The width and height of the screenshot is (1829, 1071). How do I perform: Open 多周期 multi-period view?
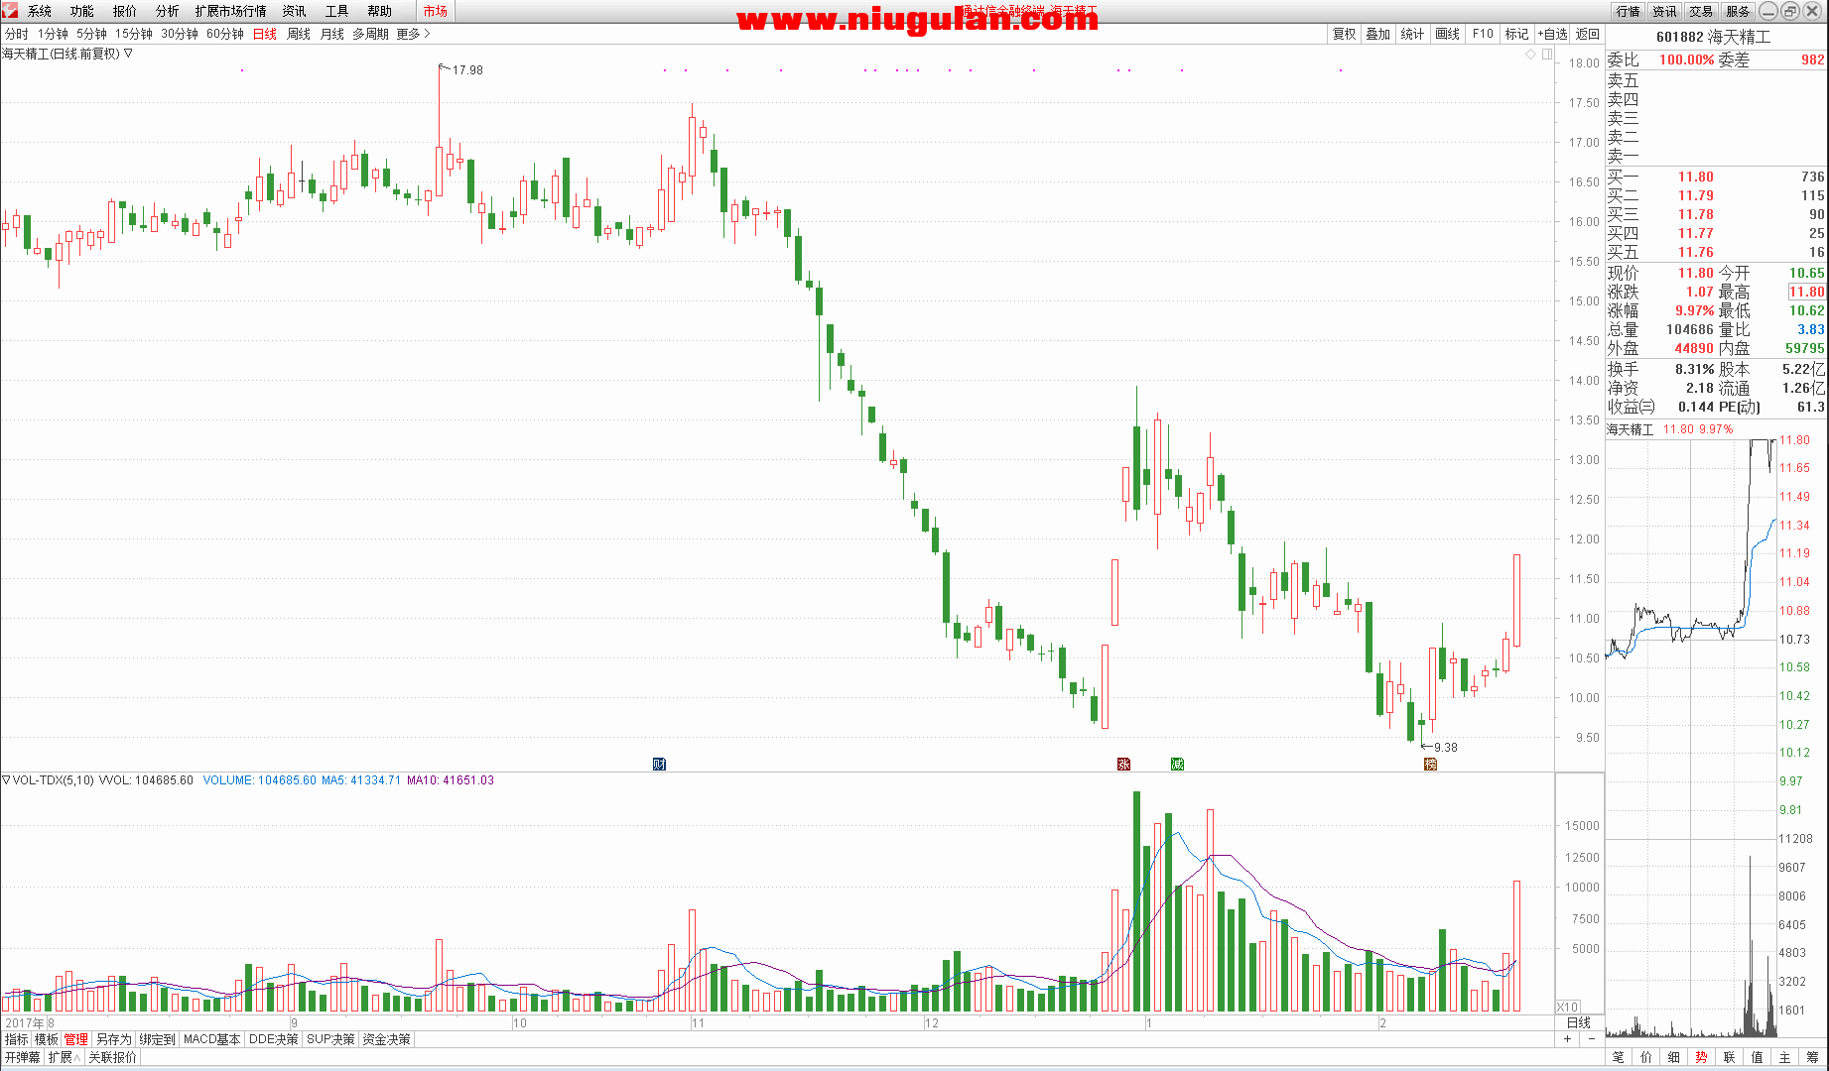[370, 34]
